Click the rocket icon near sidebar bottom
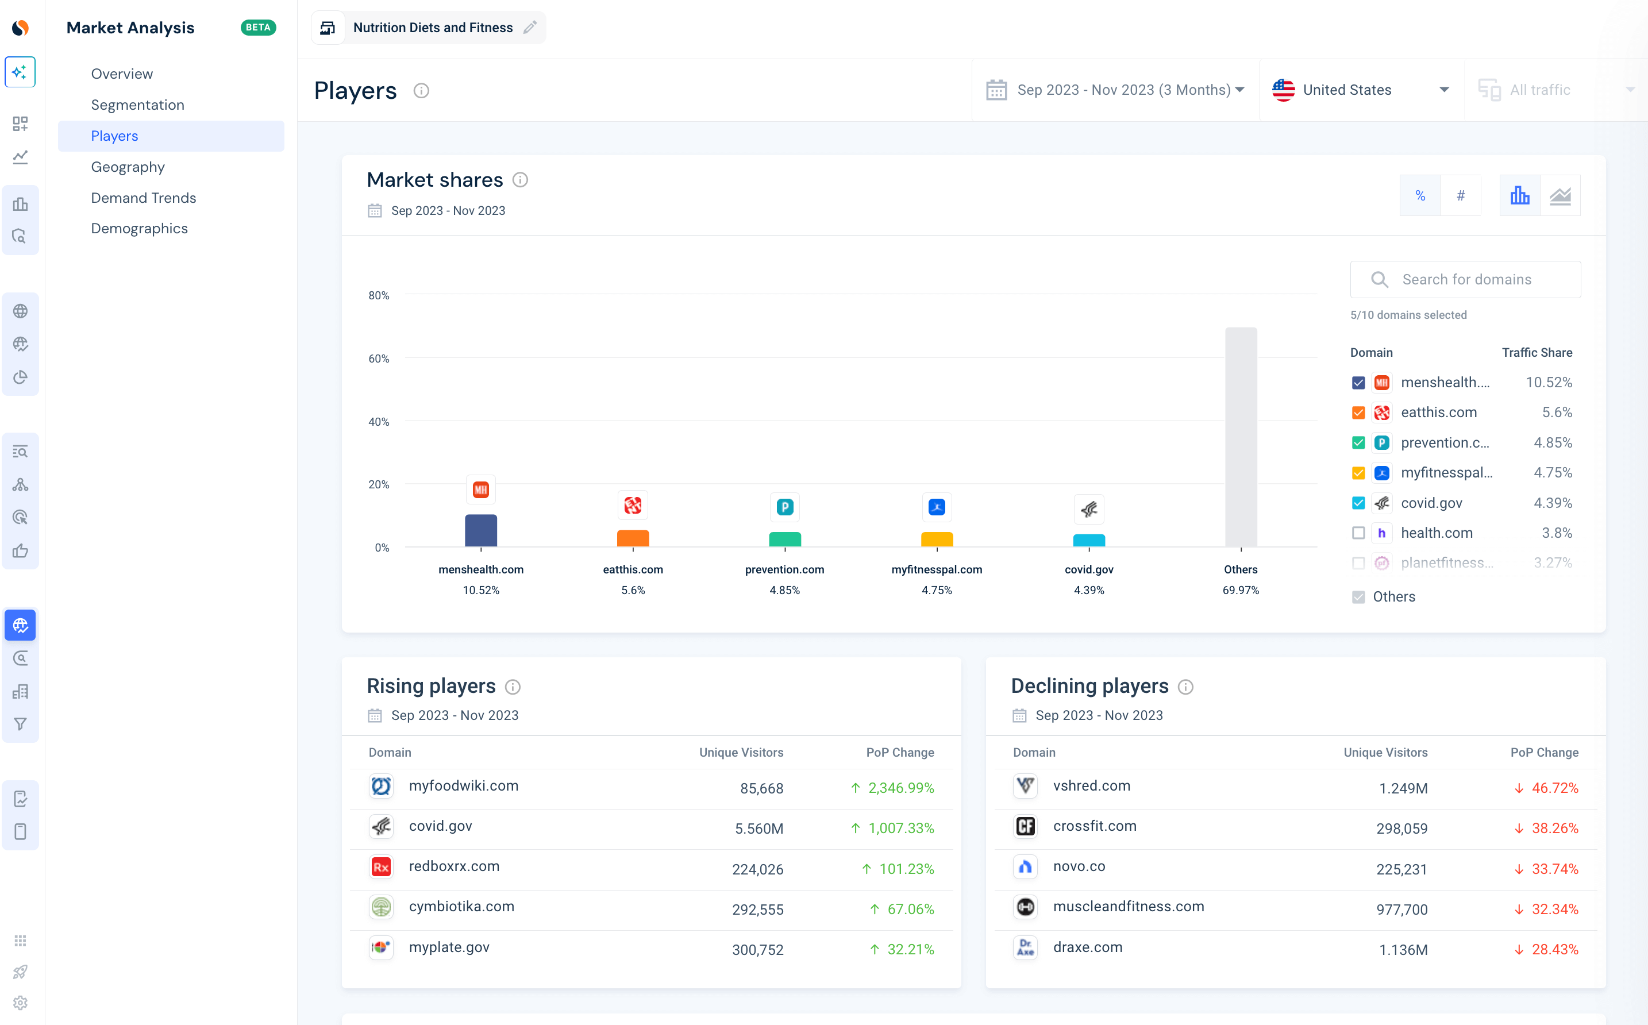This screenshot has height=1025, width=1648. (x=20, y=972)
